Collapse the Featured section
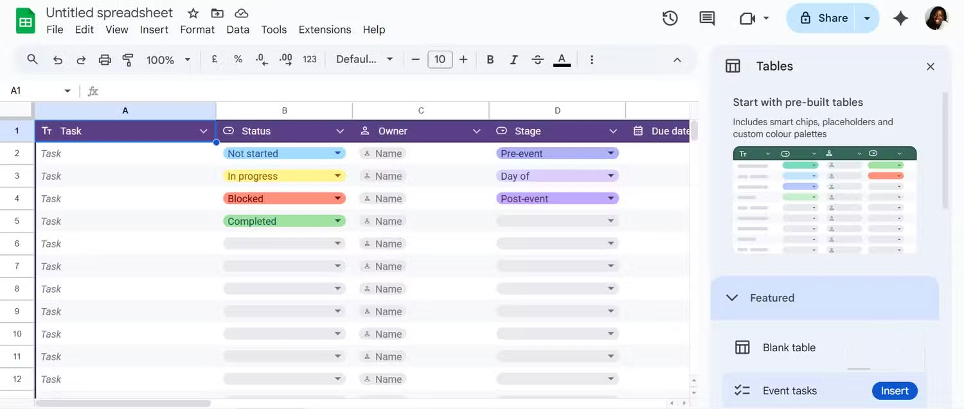 pos(731,297)
